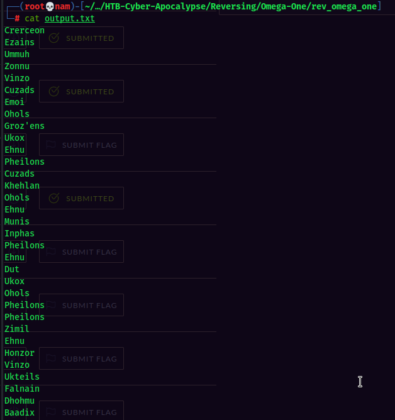Click the faint SUBMIT FLAG button beside Baadix
Screen dimensions: 395x420
tap(82, 411)
